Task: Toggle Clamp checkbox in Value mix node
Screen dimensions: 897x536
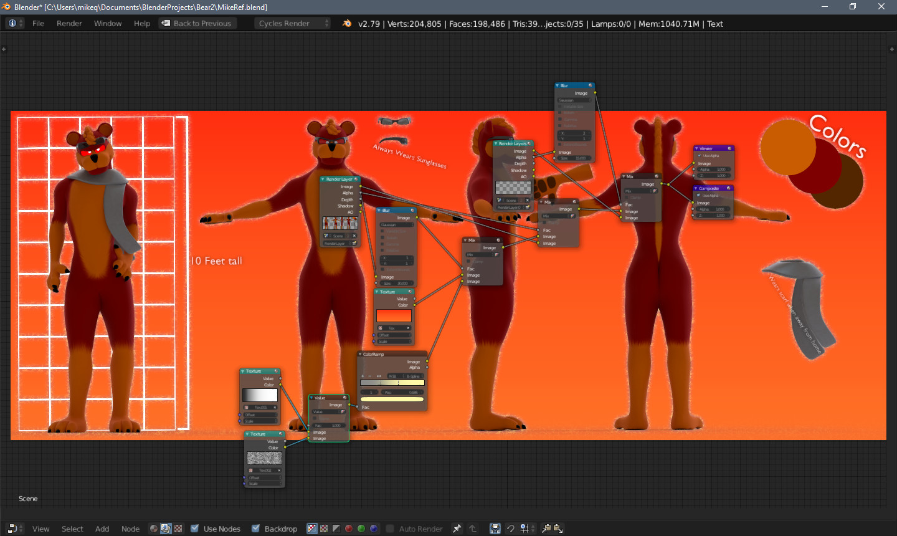Action: [x=315, y=418]
